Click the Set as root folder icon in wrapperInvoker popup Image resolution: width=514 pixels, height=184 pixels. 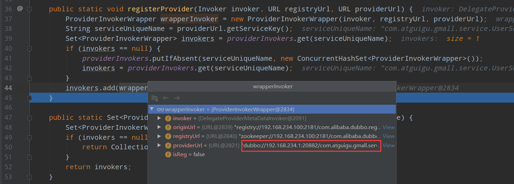pyautogui.click(x=155, y=98)
